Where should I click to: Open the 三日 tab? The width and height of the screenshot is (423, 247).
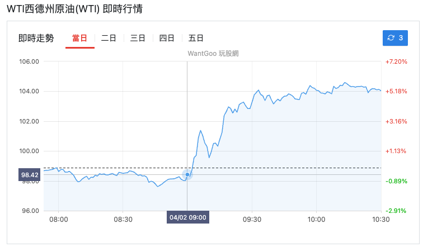[x=138, y=38]
